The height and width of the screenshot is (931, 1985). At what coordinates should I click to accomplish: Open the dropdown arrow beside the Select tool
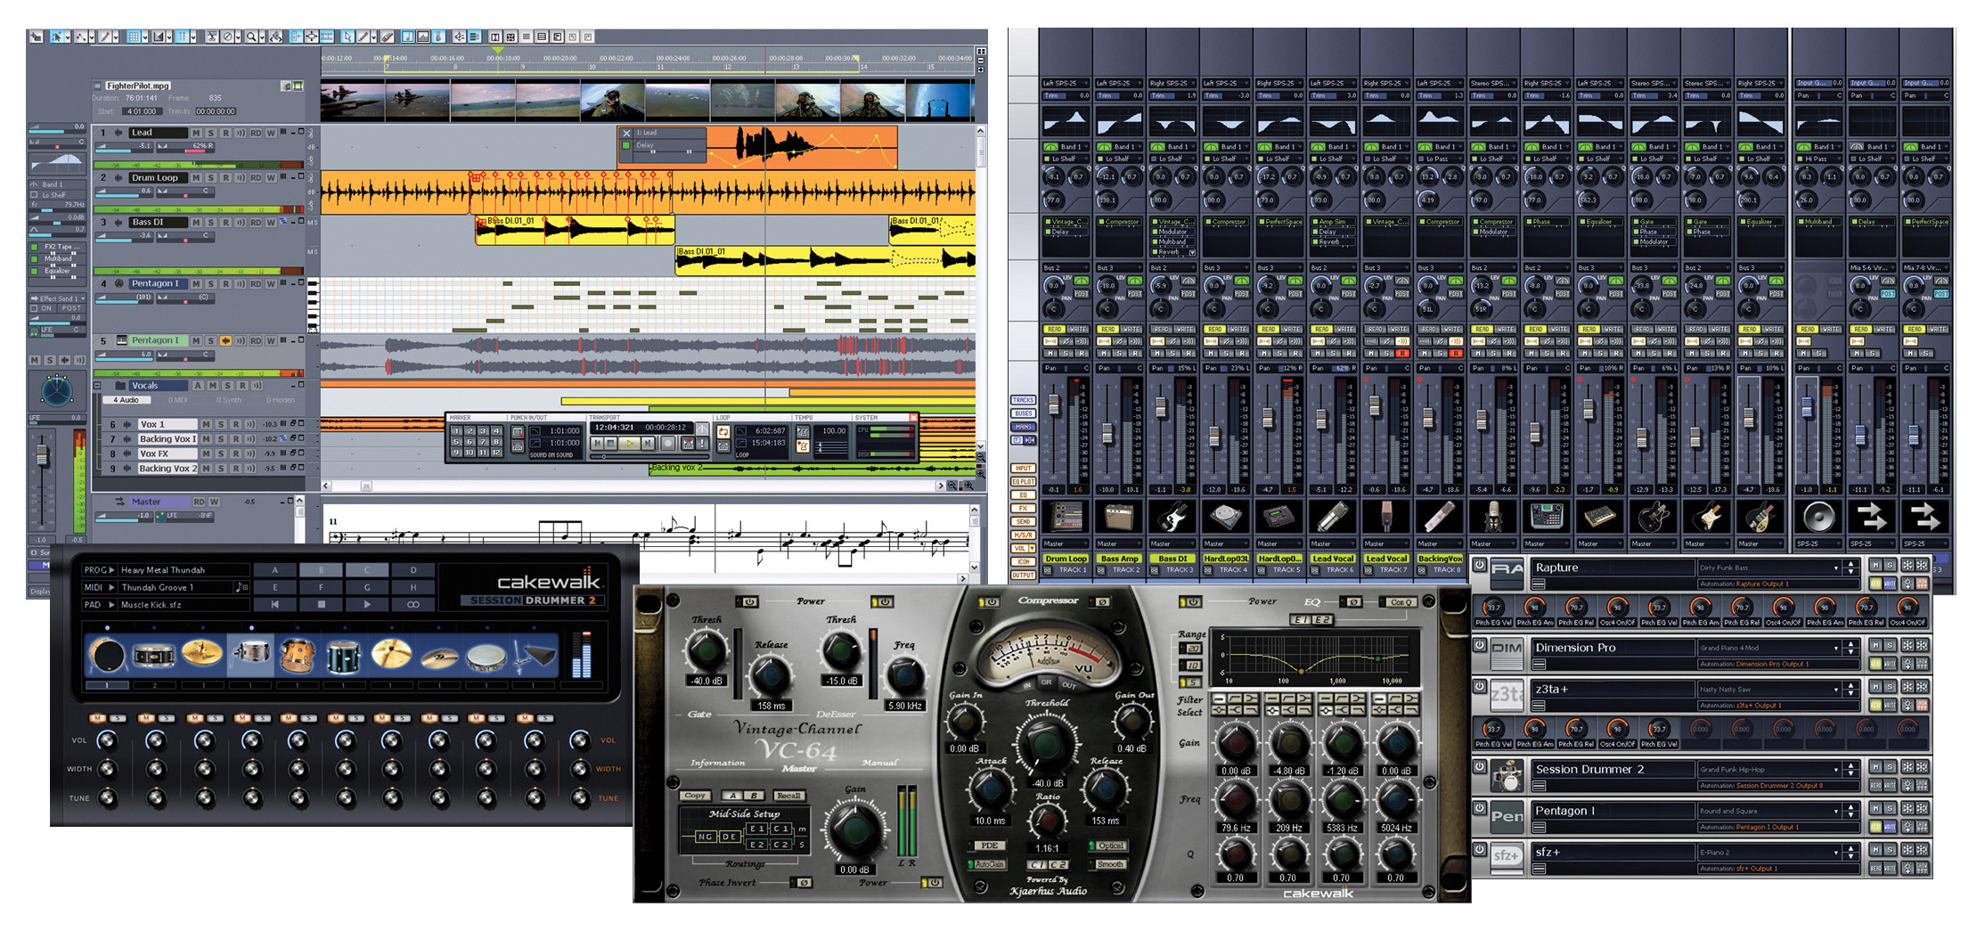pos(67,37)
